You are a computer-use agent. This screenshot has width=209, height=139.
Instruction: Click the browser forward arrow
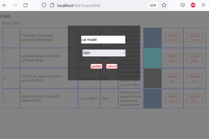(x=15, y=5)
